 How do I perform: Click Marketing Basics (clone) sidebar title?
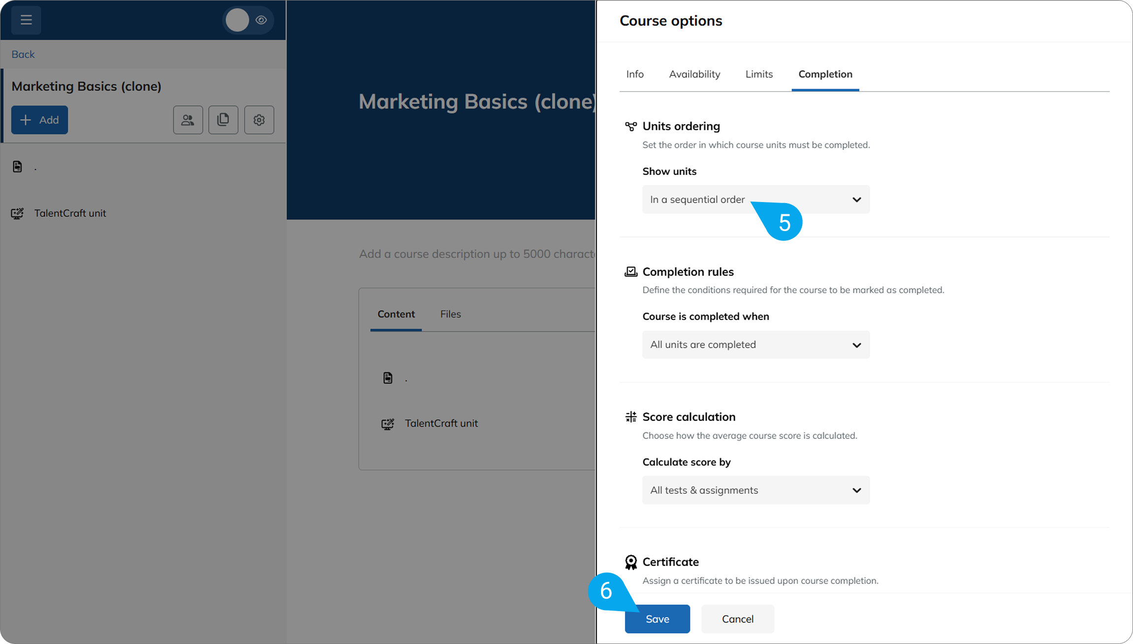pos(87,87)
